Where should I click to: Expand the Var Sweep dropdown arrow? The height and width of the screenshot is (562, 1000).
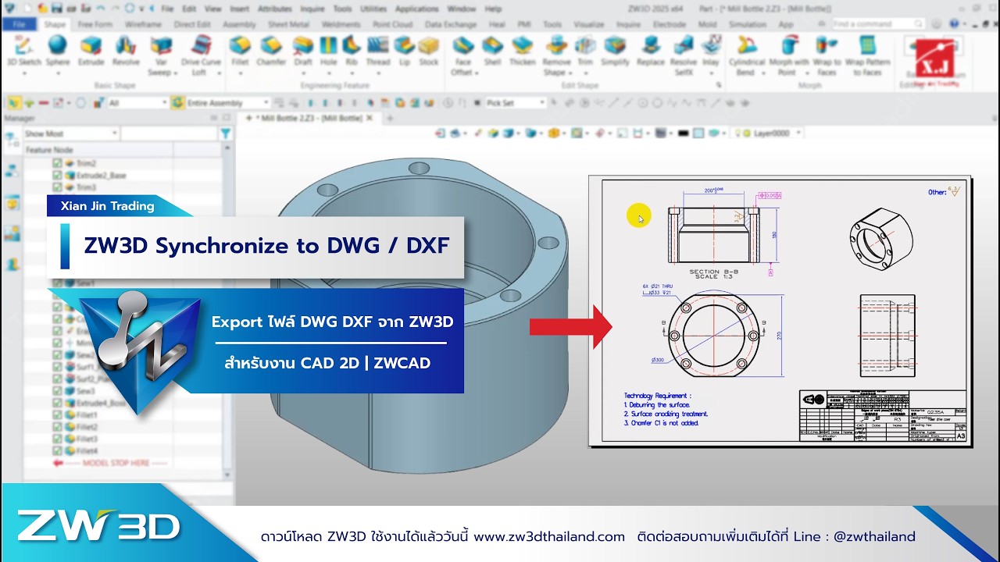[175, 73]
